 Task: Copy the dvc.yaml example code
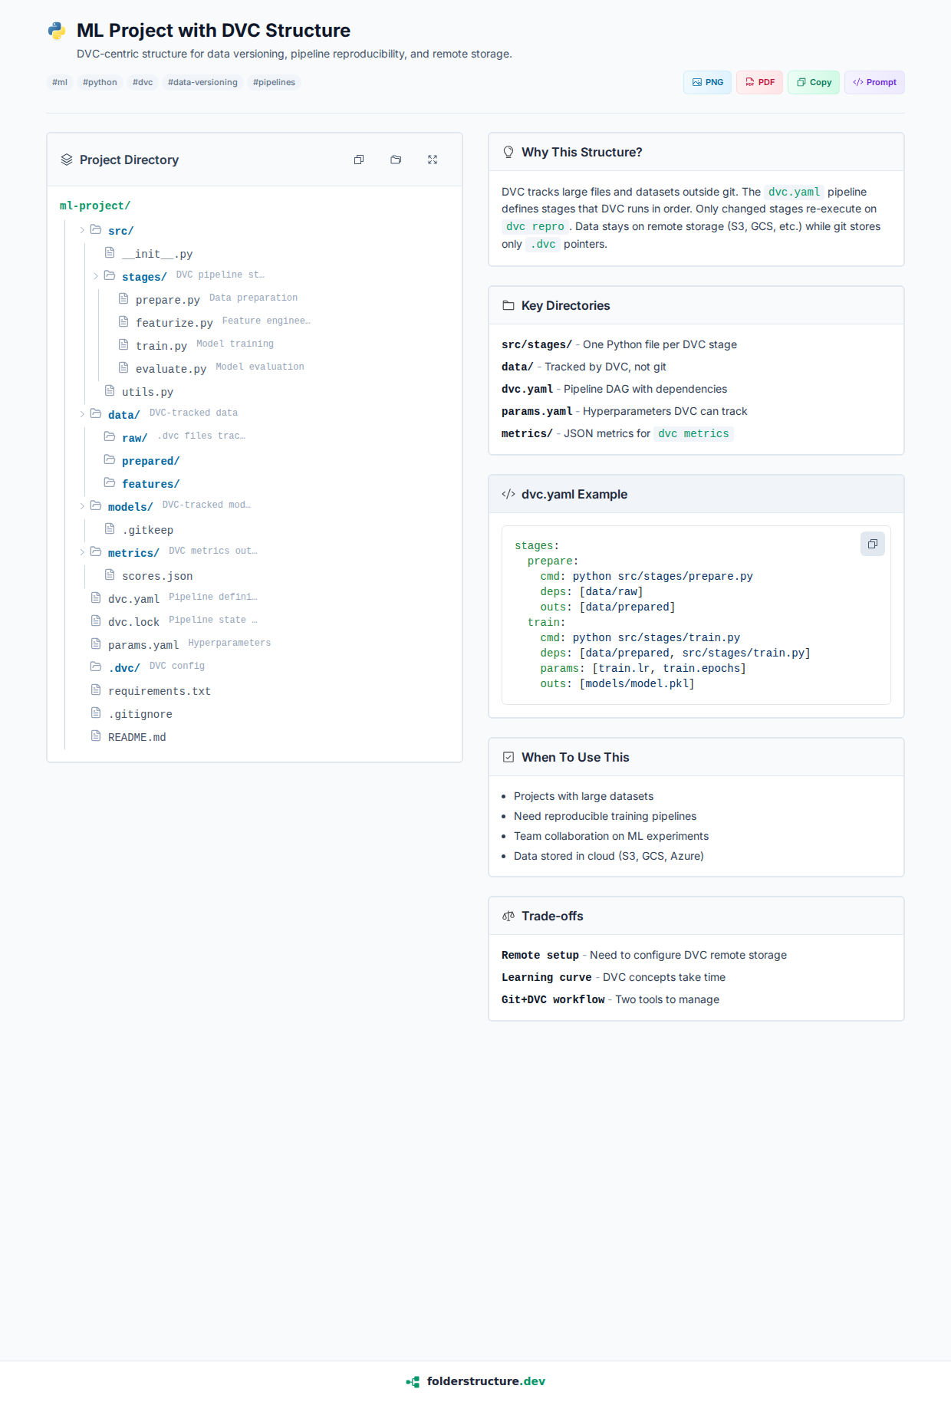(x=872, y=544)
